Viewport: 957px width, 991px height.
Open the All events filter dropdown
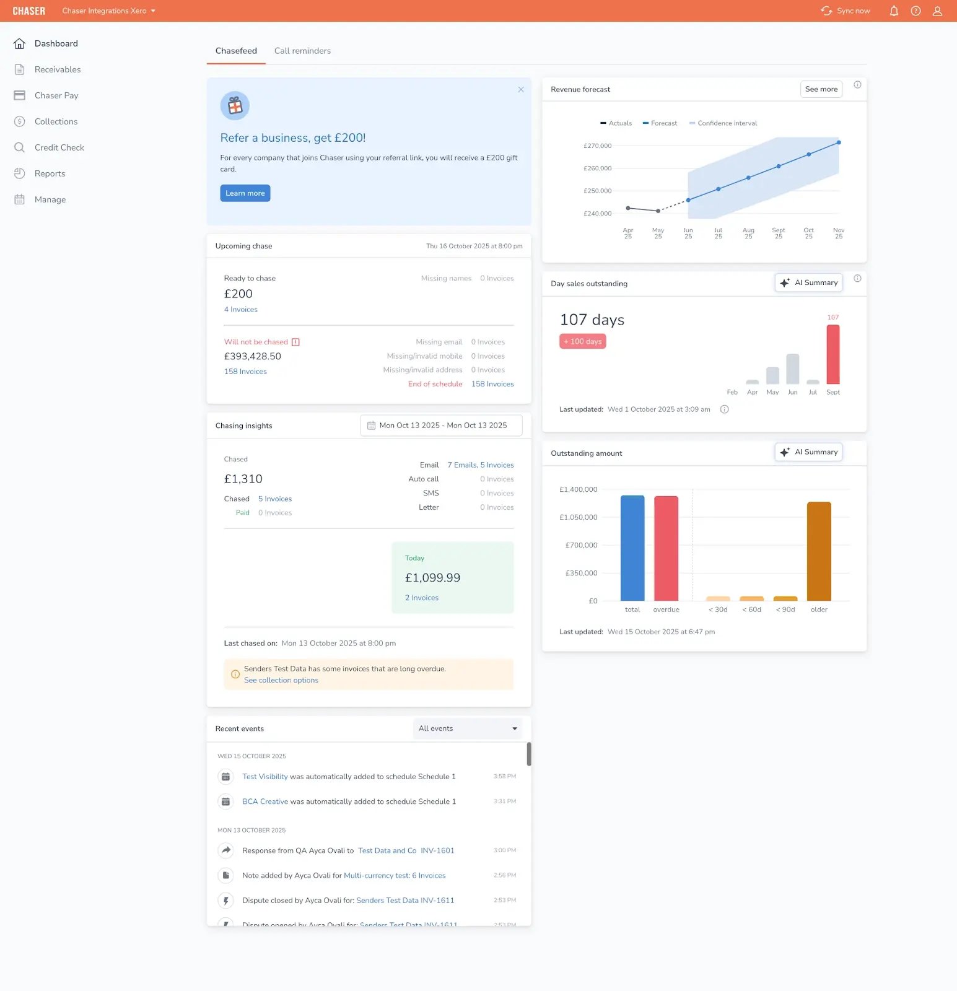(x=467, y=728)
